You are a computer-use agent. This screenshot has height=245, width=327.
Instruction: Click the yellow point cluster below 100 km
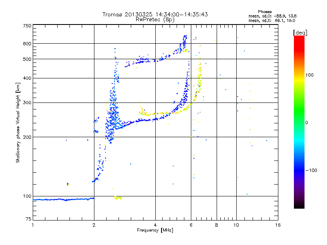pos(118,198)
